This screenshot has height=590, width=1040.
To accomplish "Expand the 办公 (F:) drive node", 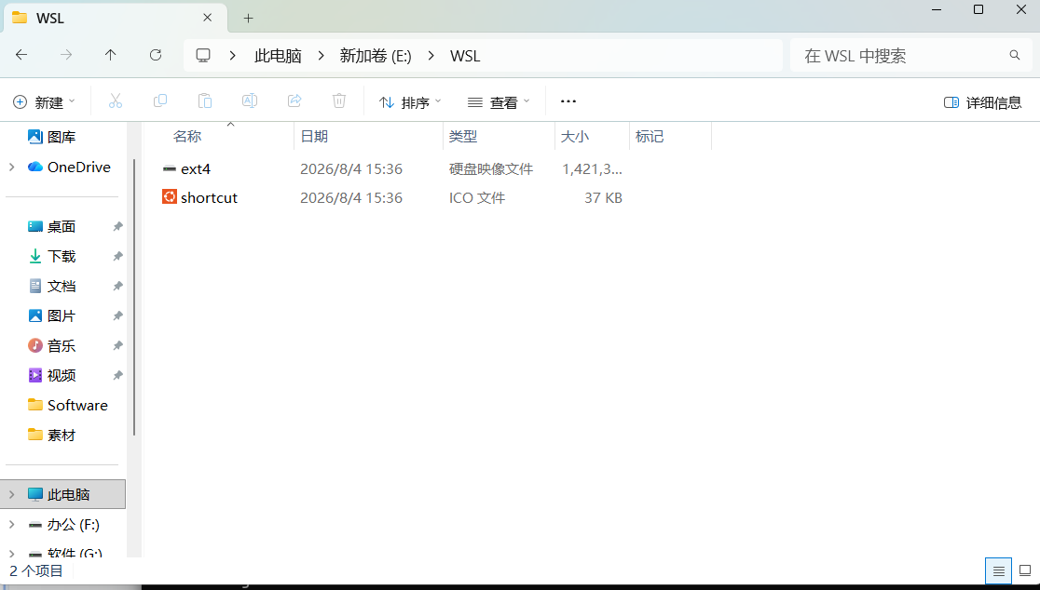I will [11, 525].
